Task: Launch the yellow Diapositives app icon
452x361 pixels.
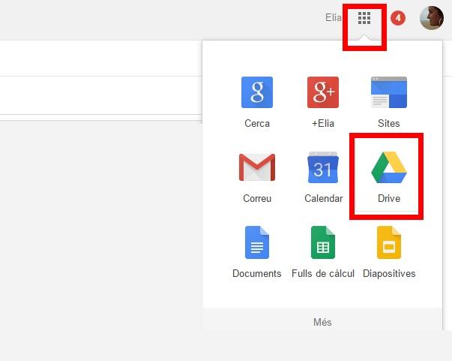Action: point(388,242)
